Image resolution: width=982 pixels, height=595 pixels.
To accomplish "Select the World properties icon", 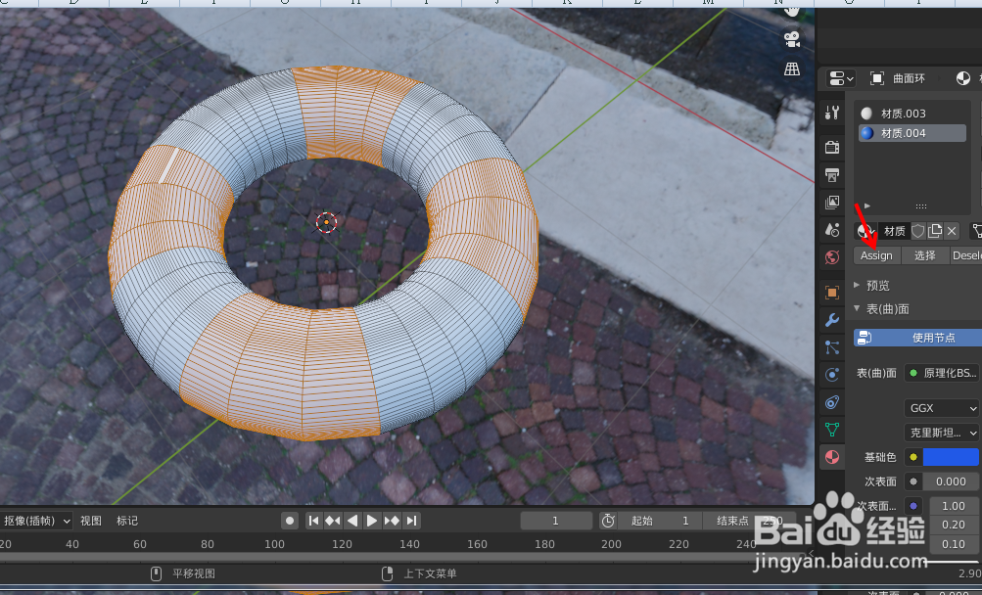I will 831,257.
